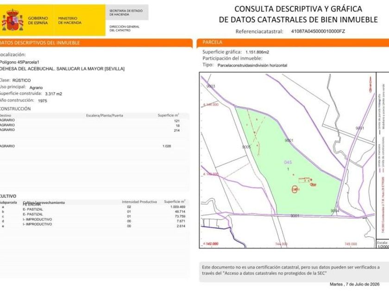Click the 'E- PASTIZAL' crop in row b

pos(33,209)
